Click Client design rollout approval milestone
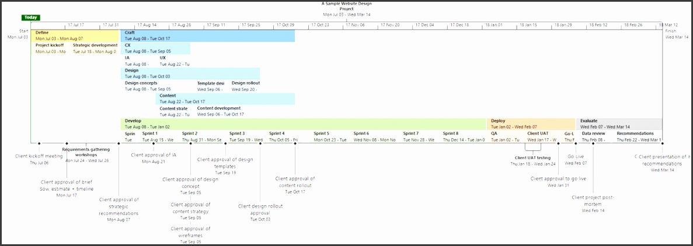693x246 pixels. 260,212
